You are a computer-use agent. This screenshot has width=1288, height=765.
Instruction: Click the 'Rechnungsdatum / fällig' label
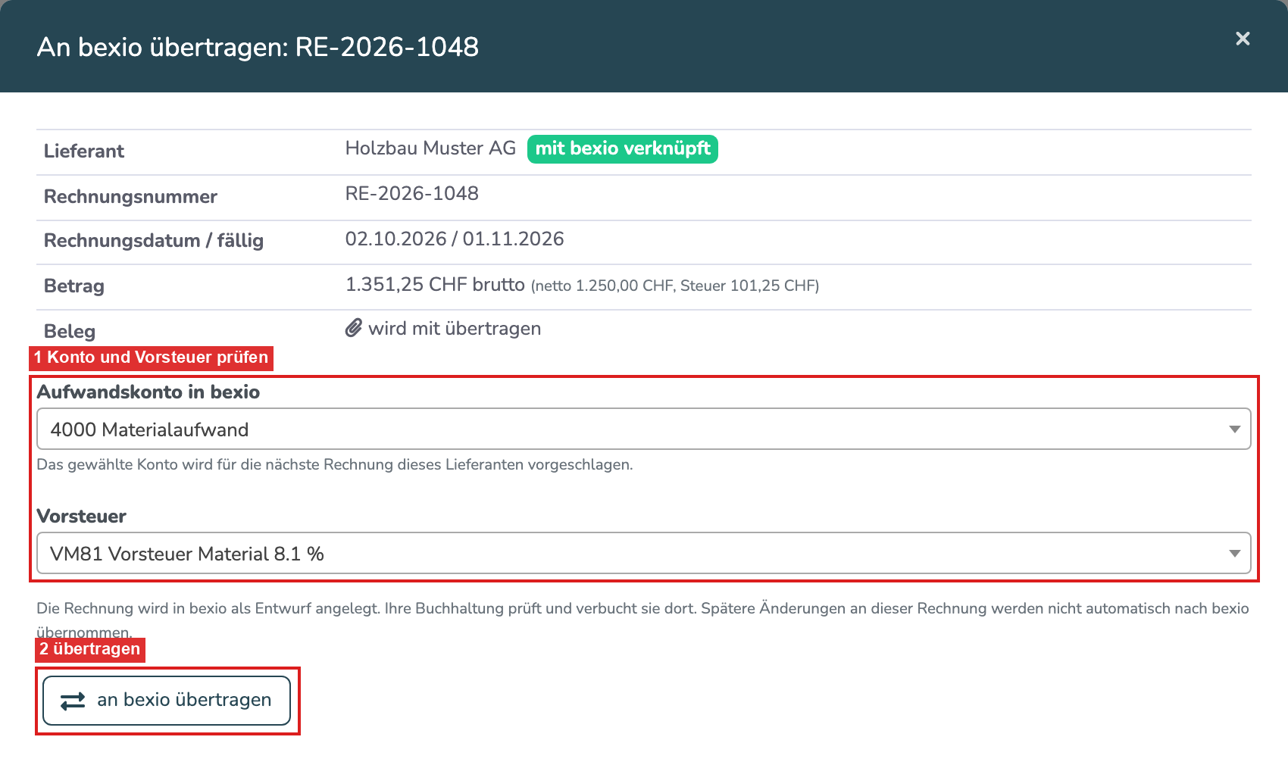click(x=154, y=241)
